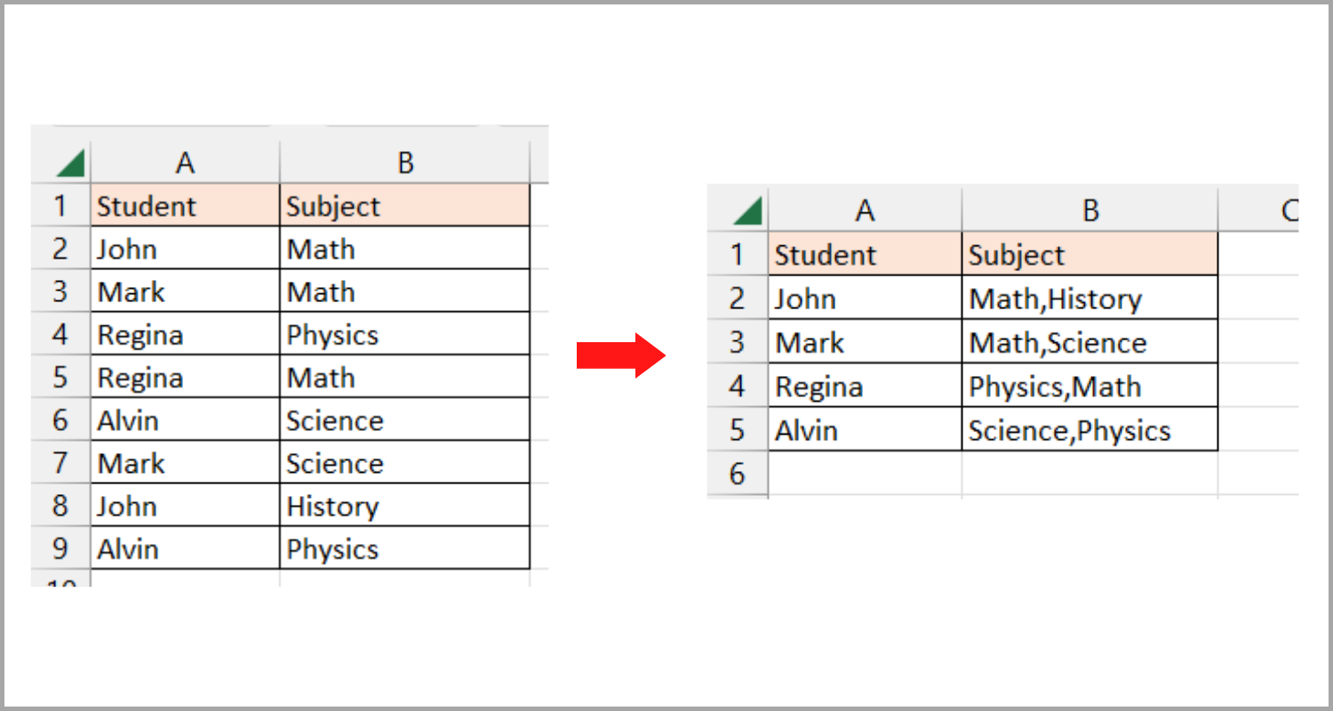The height and width of the screenshot is (711, 1333).
Task: Click the Subject header cell in right table
Action: click(1090, 255)
